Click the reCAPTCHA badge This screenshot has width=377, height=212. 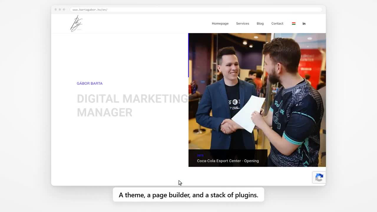pos(319,178)
